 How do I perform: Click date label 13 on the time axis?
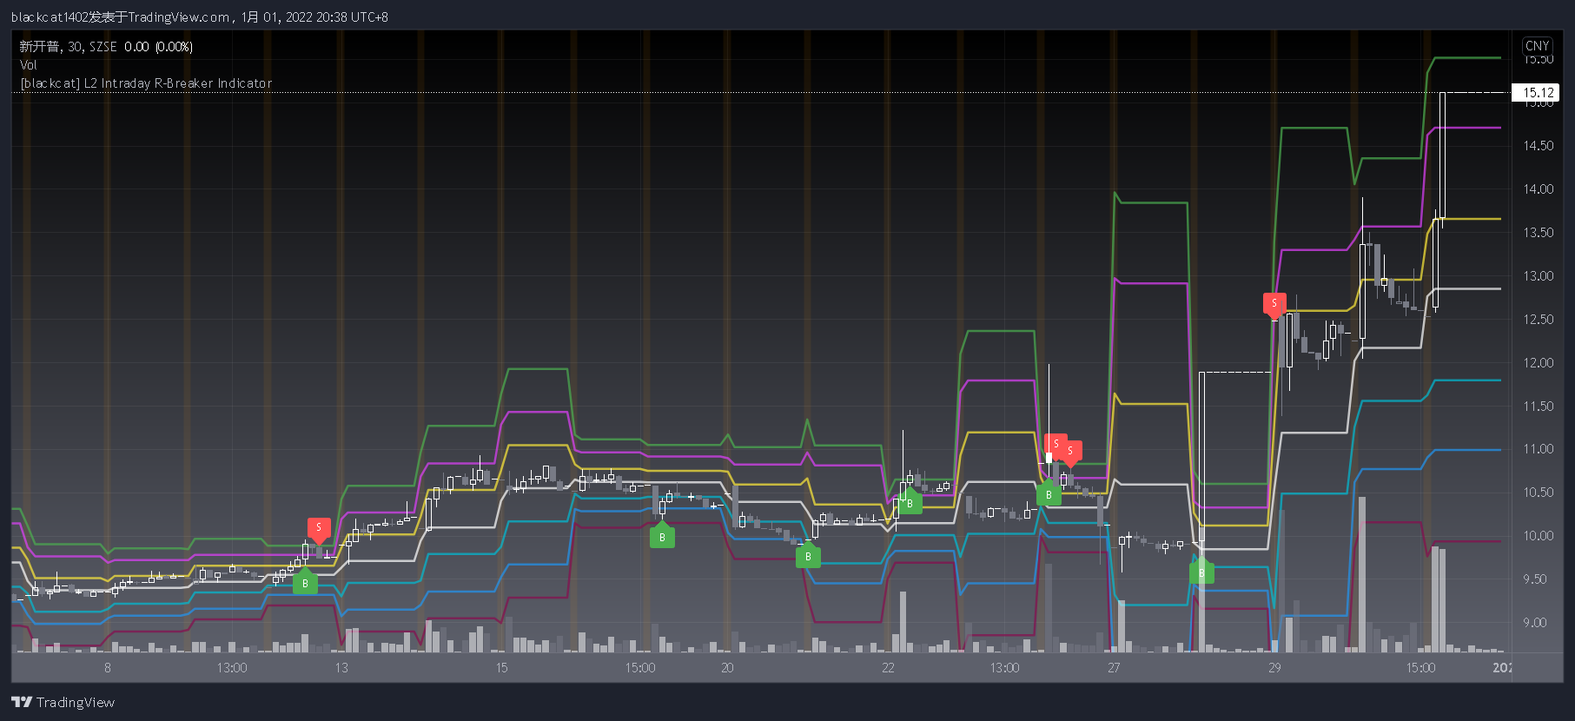click(341, 668)
